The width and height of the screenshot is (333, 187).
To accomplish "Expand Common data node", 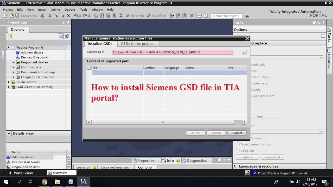I will 13,67.
